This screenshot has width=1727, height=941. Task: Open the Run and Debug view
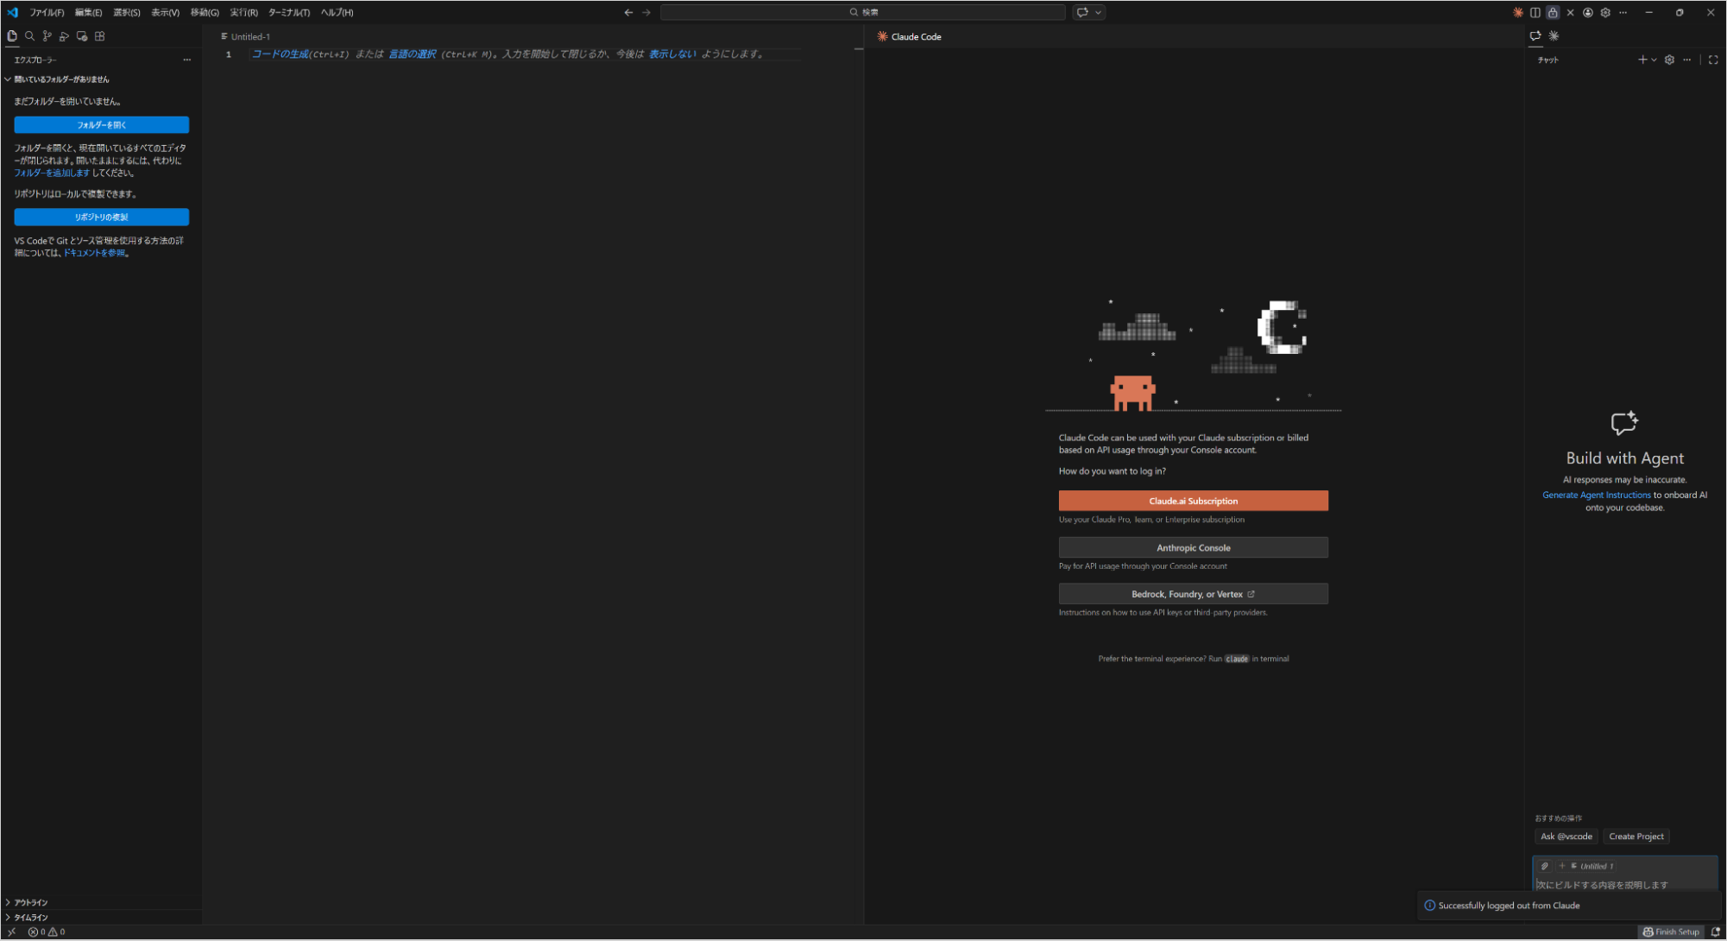[65, 35]
